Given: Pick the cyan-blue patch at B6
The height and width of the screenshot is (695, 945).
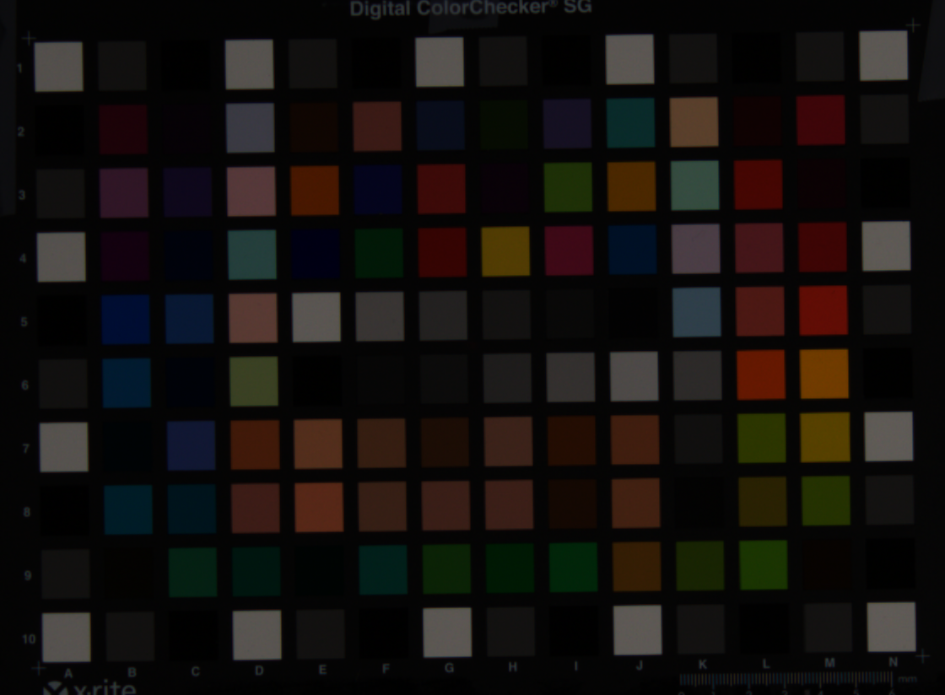Looking at the screenshot, I should (127, 382).
